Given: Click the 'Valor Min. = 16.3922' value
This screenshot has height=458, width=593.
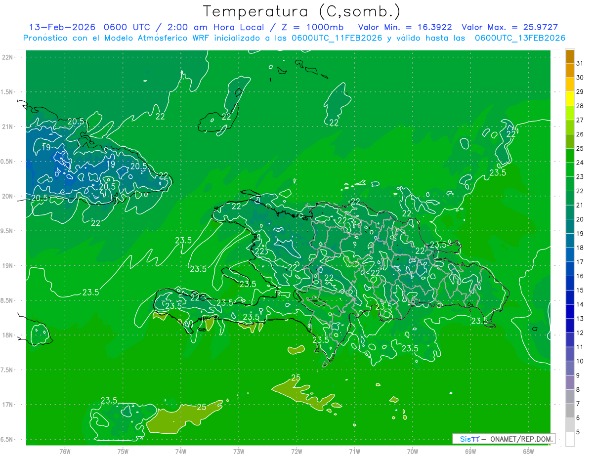Looking at the screenshot, I should tap(405, 27).
